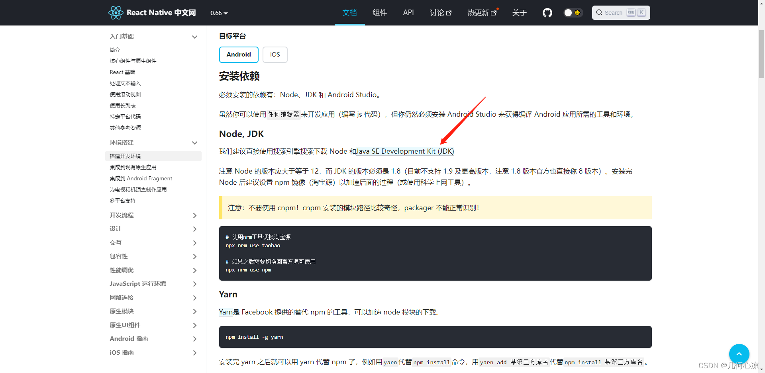Image resolution: width=765 pixels, height=373 pixels.
Task: Open the 文档 nav tab
Action: coord(349,13)
